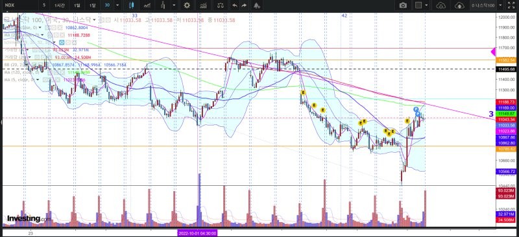This screenshot has width=519, height=237.
Task: Open the interval dropdown next to 30
Action: (x=117, y=5)
